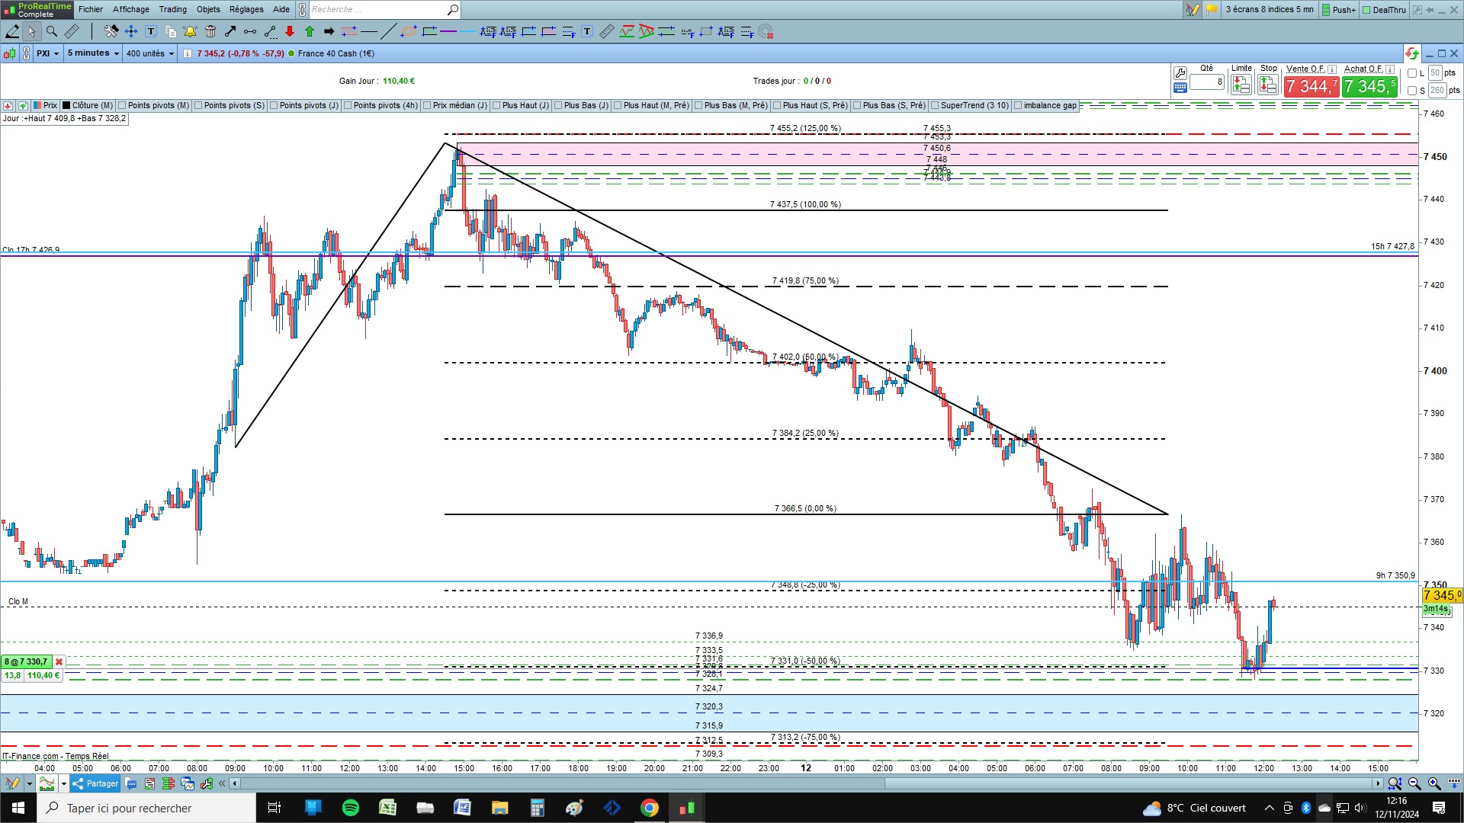This screenshot has height=823, width=1464.
Task: Open the Réglages menu
Action: [246, 9]
